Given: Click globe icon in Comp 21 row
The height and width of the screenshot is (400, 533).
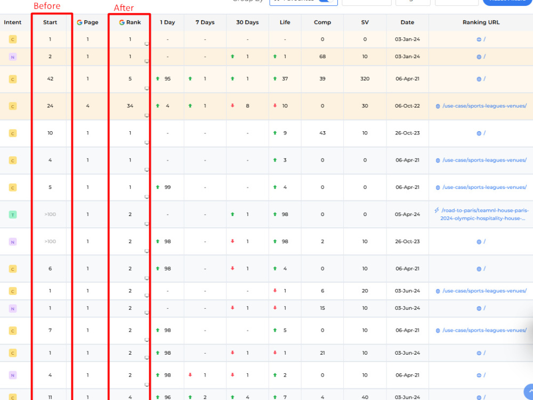Looking at the screenshot, I should point(479,353).
